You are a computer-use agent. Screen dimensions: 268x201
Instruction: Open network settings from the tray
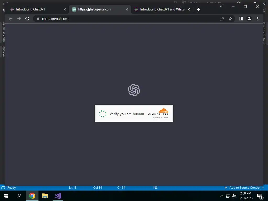[x=228, y=196]
